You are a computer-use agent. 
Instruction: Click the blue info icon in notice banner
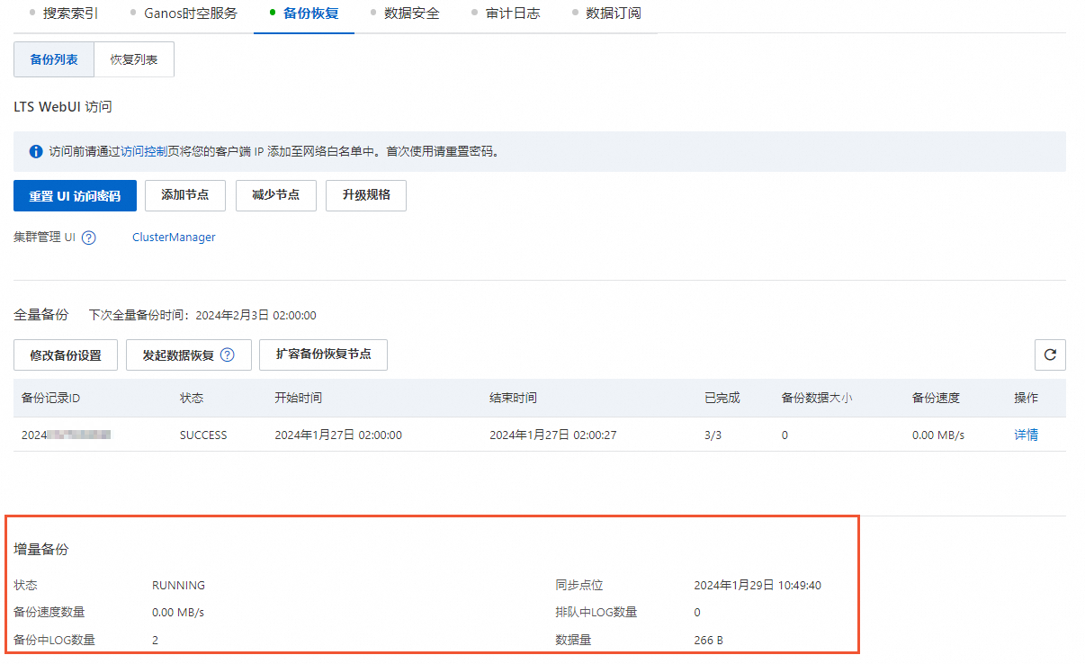click(x=36, y=151)
